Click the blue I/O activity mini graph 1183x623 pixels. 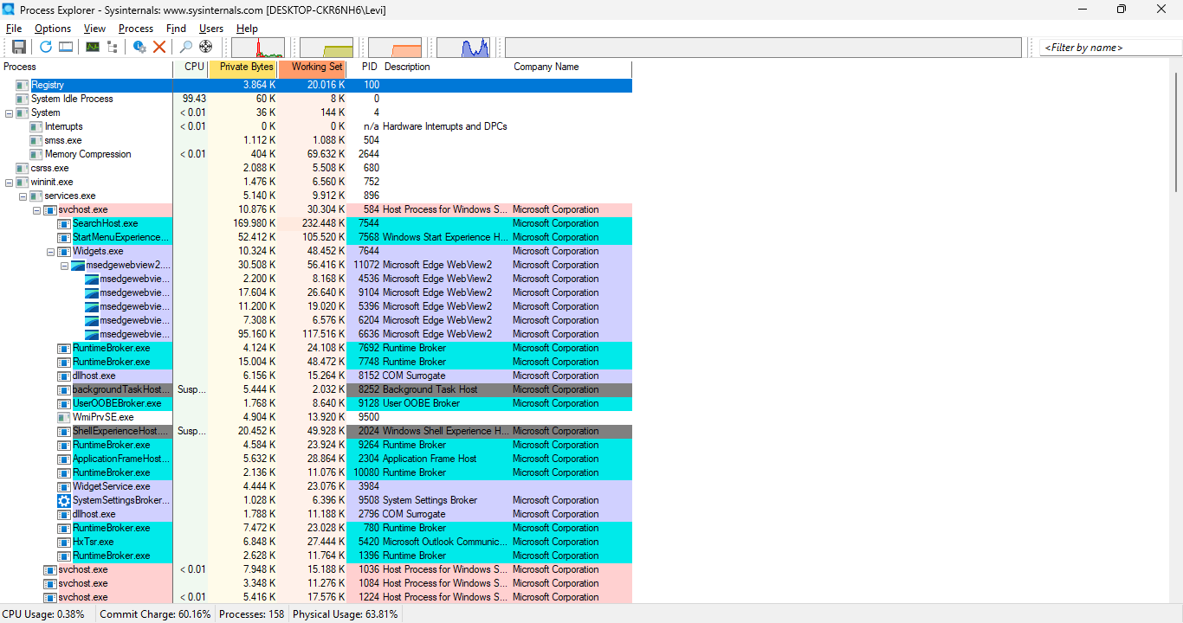click(463, 47)
